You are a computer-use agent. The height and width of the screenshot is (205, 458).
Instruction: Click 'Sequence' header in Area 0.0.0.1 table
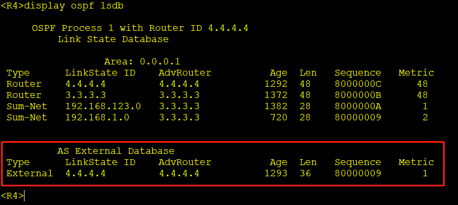coord(358,73)
